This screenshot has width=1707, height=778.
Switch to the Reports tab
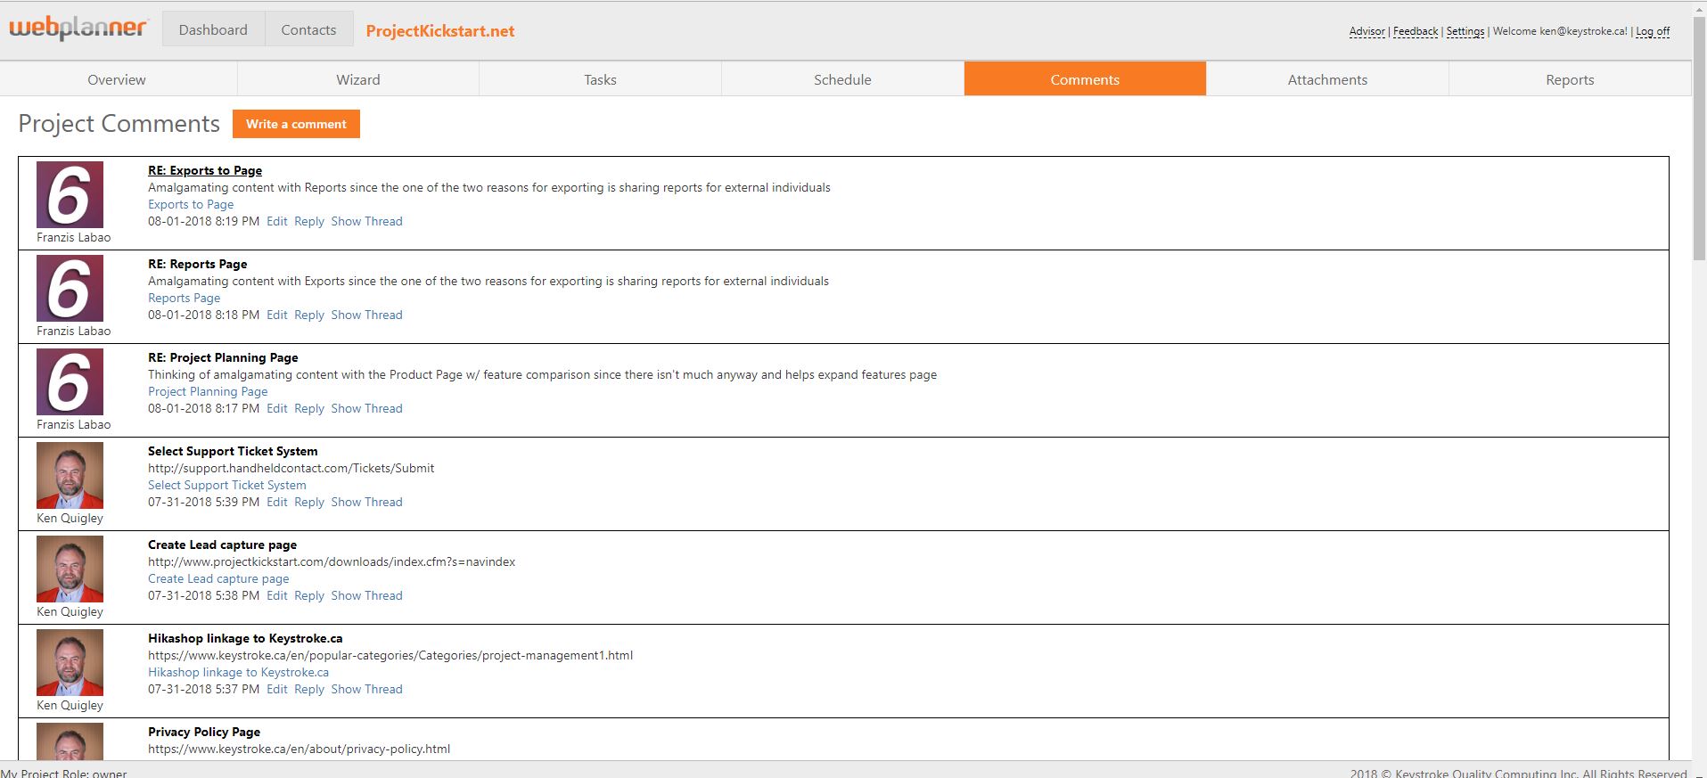(1570, 79)
